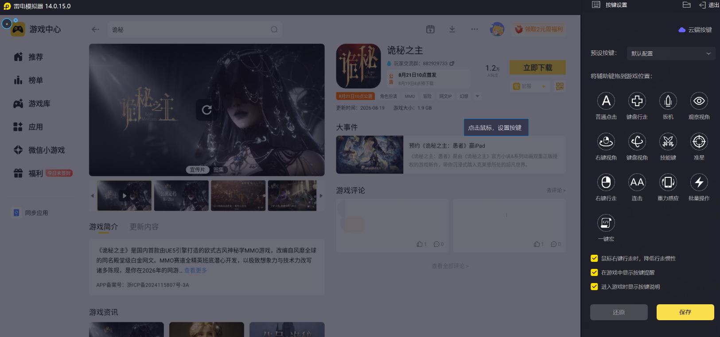Select the 键盘行走 keyboard walk D-pad icon
Viewport: 720px width, 337px height.
pyautogui.click(x=637, y=101)
